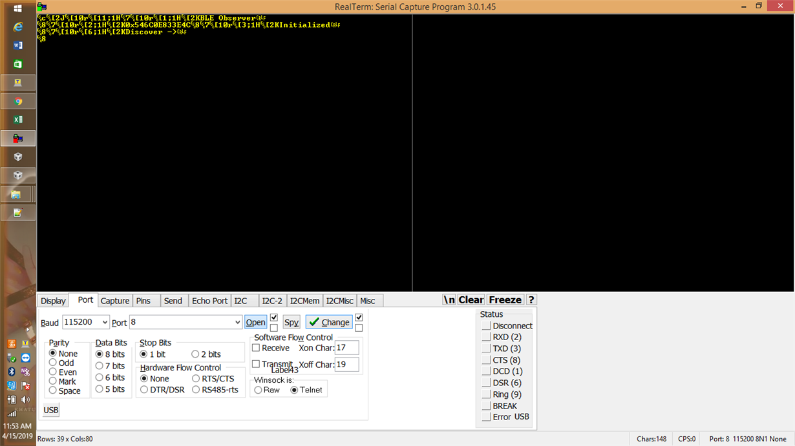Image resolution: width=795 pixels, height=446 pixels.
Task: Toggle the checked box beside Change
Action: pos(359,318)
